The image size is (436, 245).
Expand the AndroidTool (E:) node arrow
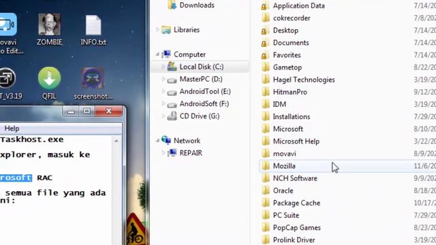[x=163, y=91]
